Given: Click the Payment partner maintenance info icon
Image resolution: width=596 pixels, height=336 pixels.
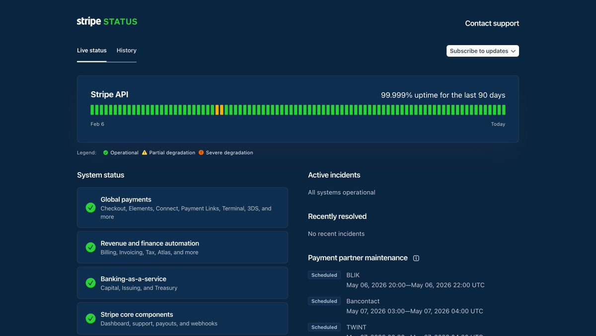Looking at the screenshot, I should tap(416, 258).
